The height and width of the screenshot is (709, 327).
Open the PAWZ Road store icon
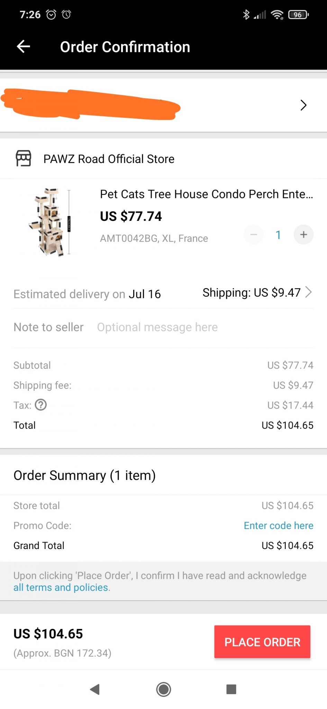(x=24, y=159)
